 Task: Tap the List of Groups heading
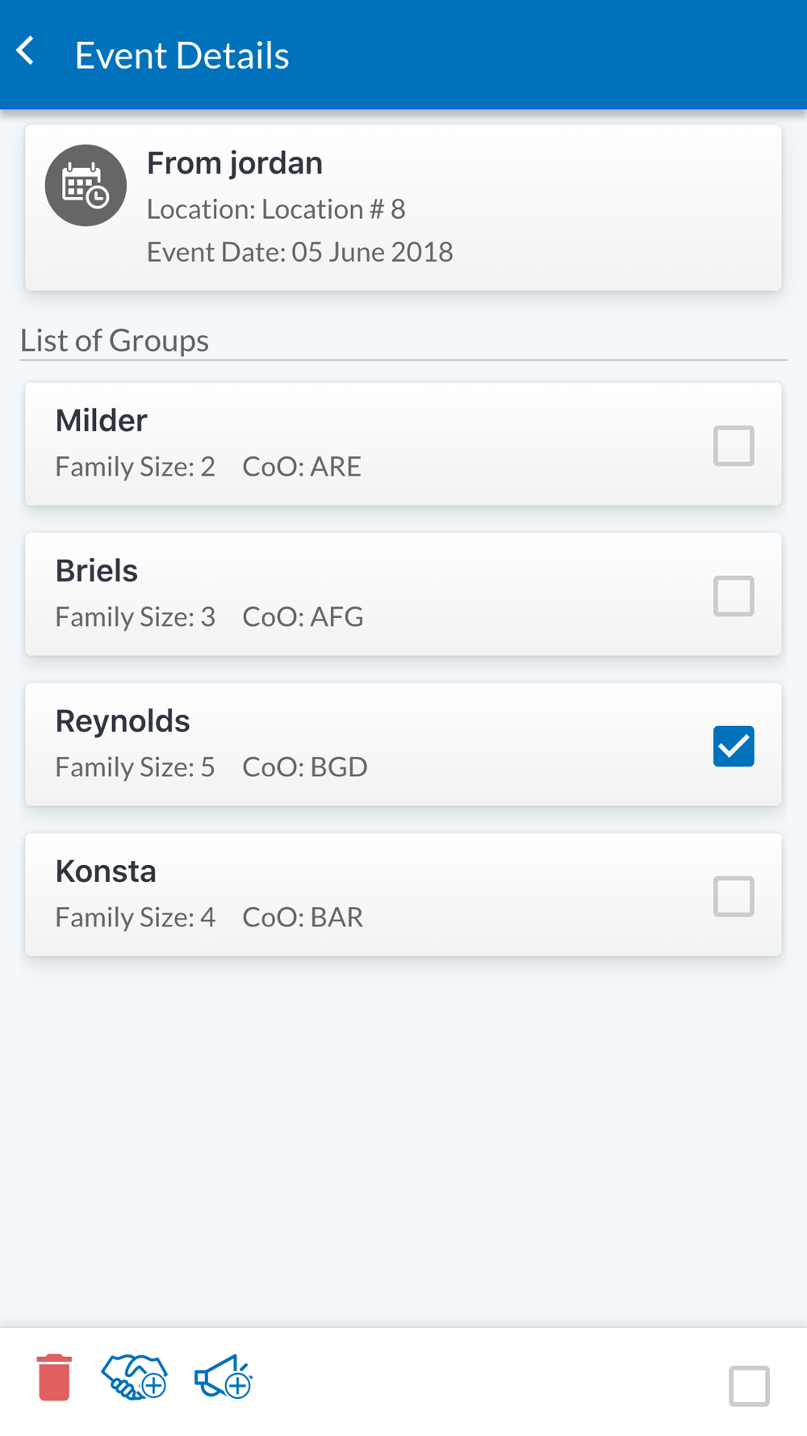tap(115, 340)
